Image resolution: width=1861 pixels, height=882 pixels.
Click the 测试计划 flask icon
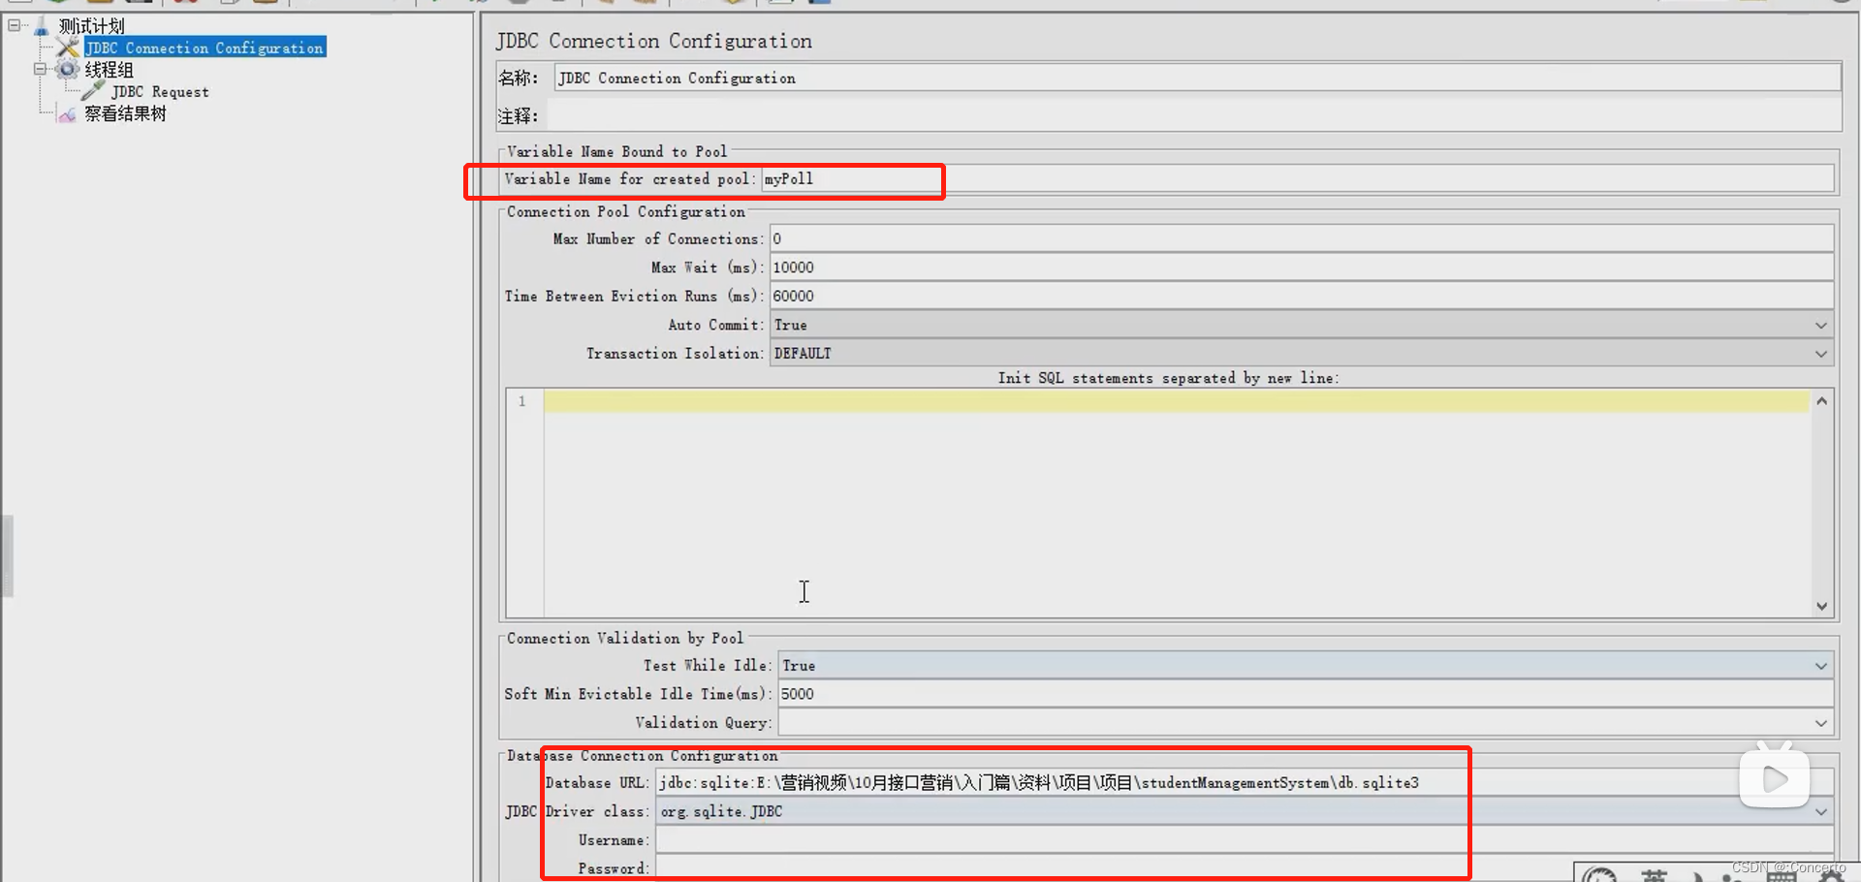pyautogui.click(x=41, y=26)
